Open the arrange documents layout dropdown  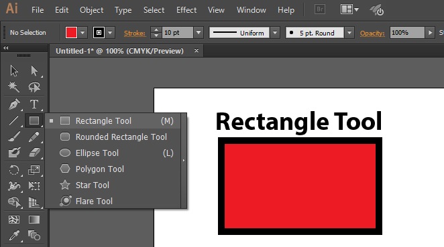349,9
